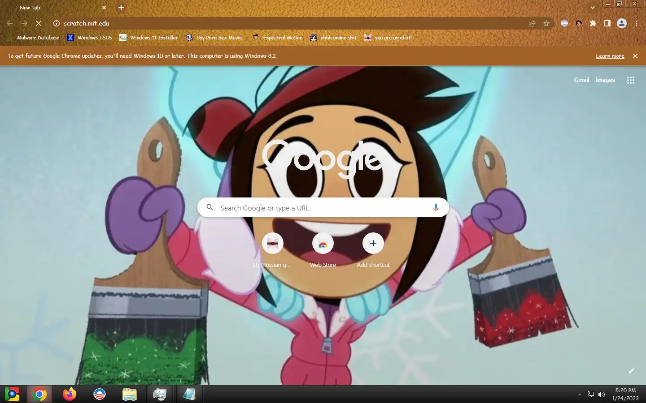The image size is (646, 403).
Task: Show hidden system tray icons
Action: point(580,394)
